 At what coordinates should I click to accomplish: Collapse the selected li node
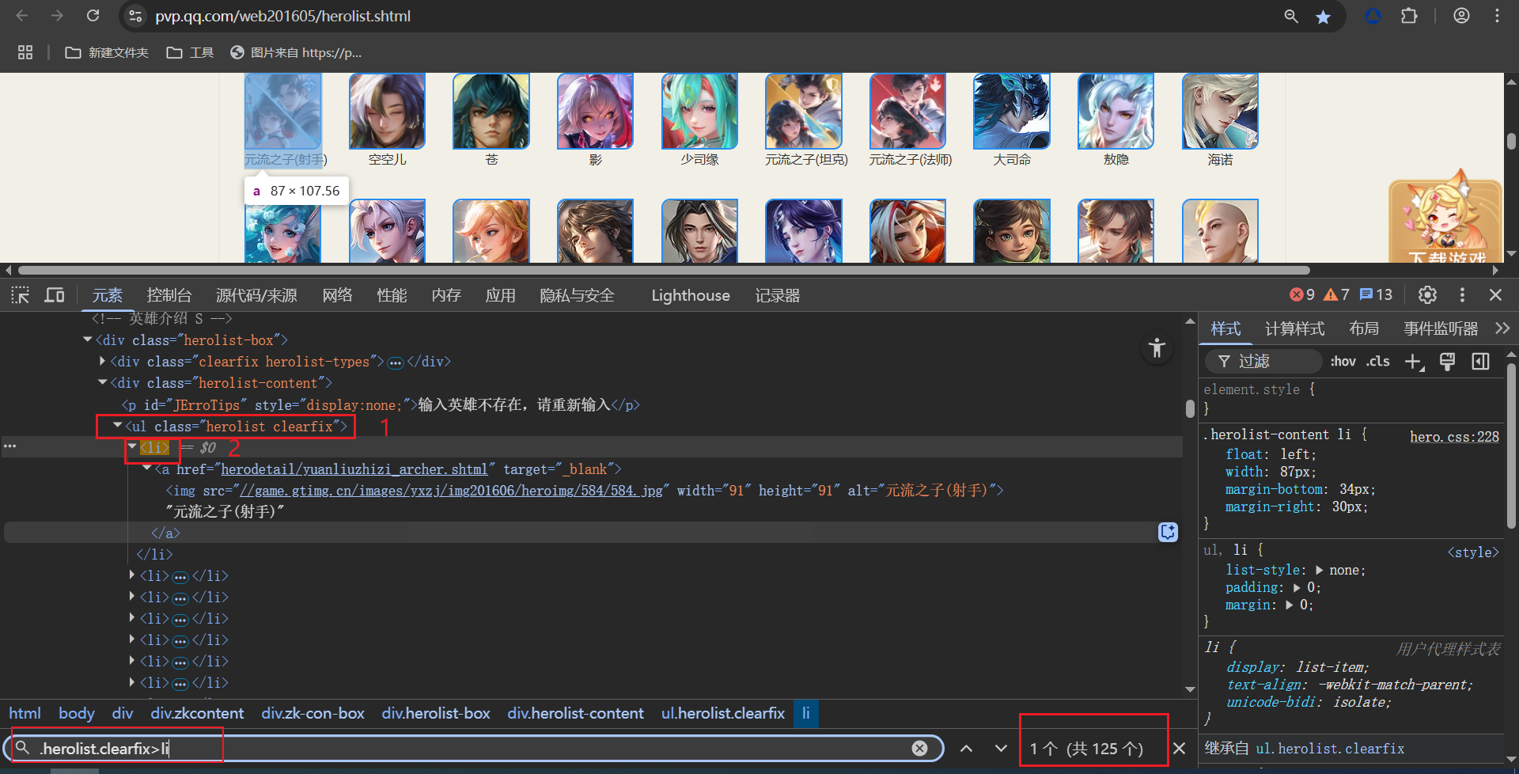click(x=132, y=447)
